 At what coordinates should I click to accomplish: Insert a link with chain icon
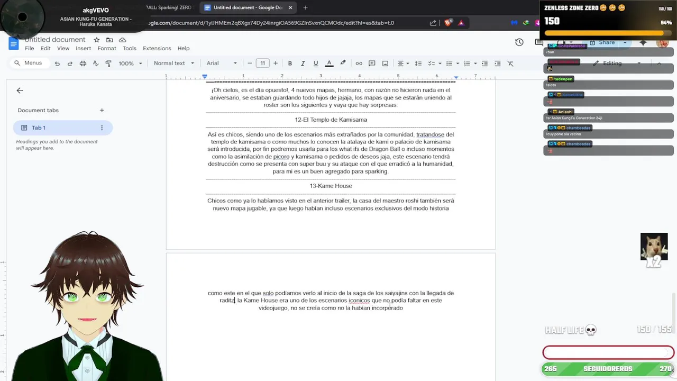[359, 63]
